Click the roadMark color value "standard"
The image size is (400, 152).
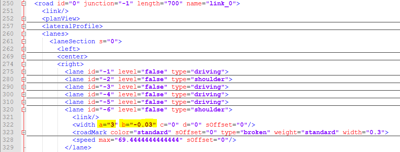tap(152, 132)
